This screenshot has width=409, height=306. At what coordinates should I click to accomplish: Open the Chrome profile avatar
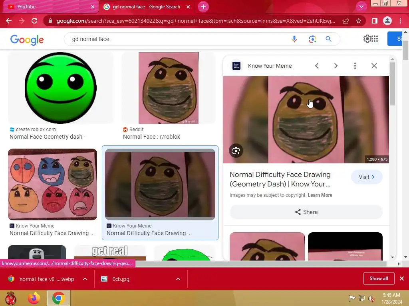tap(387, 21)
